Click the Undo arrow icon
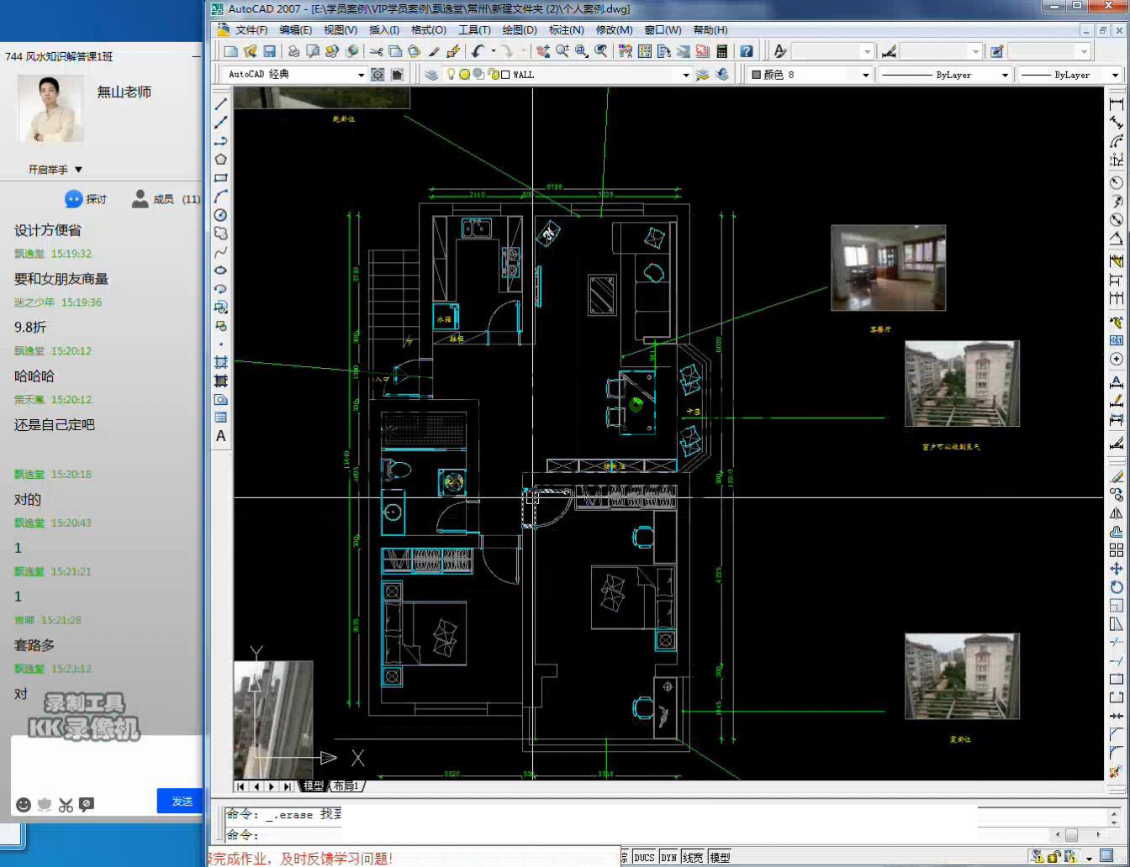 478,51
